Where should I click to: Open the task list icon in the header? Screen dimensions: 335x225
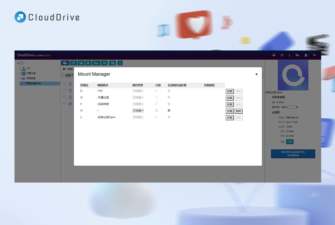[282, 55]
